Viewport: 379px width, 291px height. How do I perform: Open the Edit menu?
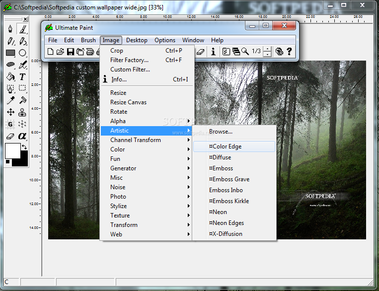click(69, 40)
